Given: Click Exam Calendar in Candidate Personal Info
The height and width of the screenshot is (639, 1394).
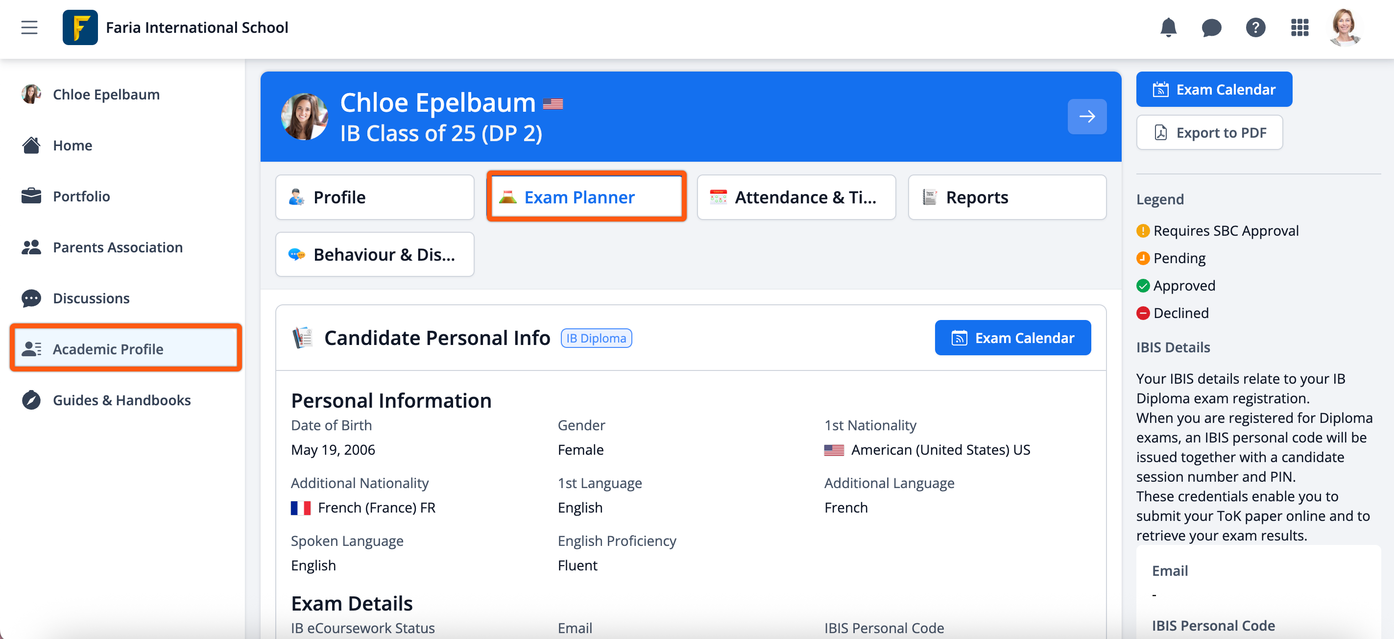Looking at the screenshot, I should [x=1012, y=338].
